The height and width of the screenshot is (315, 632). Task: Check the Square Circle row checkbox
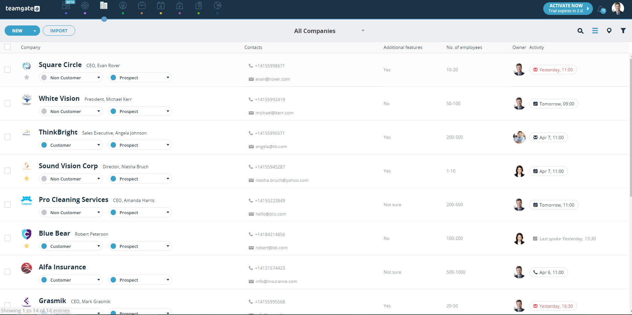pyautogui.click(x=8, y=70)
